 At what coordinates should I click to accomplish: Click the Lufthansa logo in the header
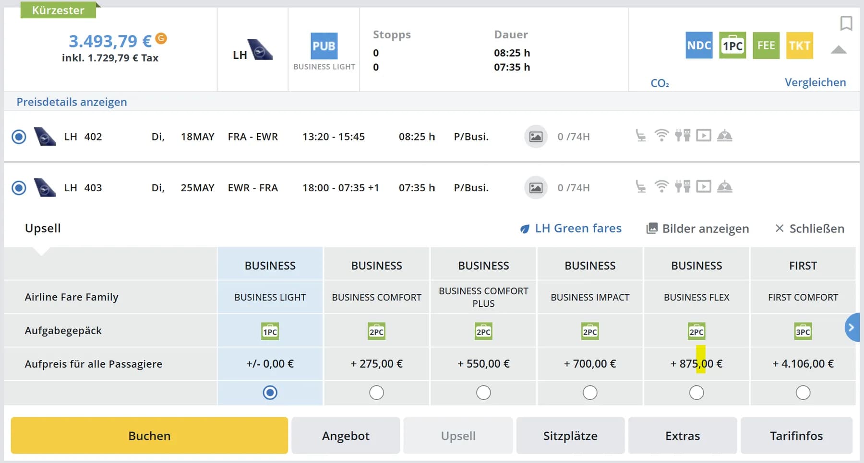259,49
